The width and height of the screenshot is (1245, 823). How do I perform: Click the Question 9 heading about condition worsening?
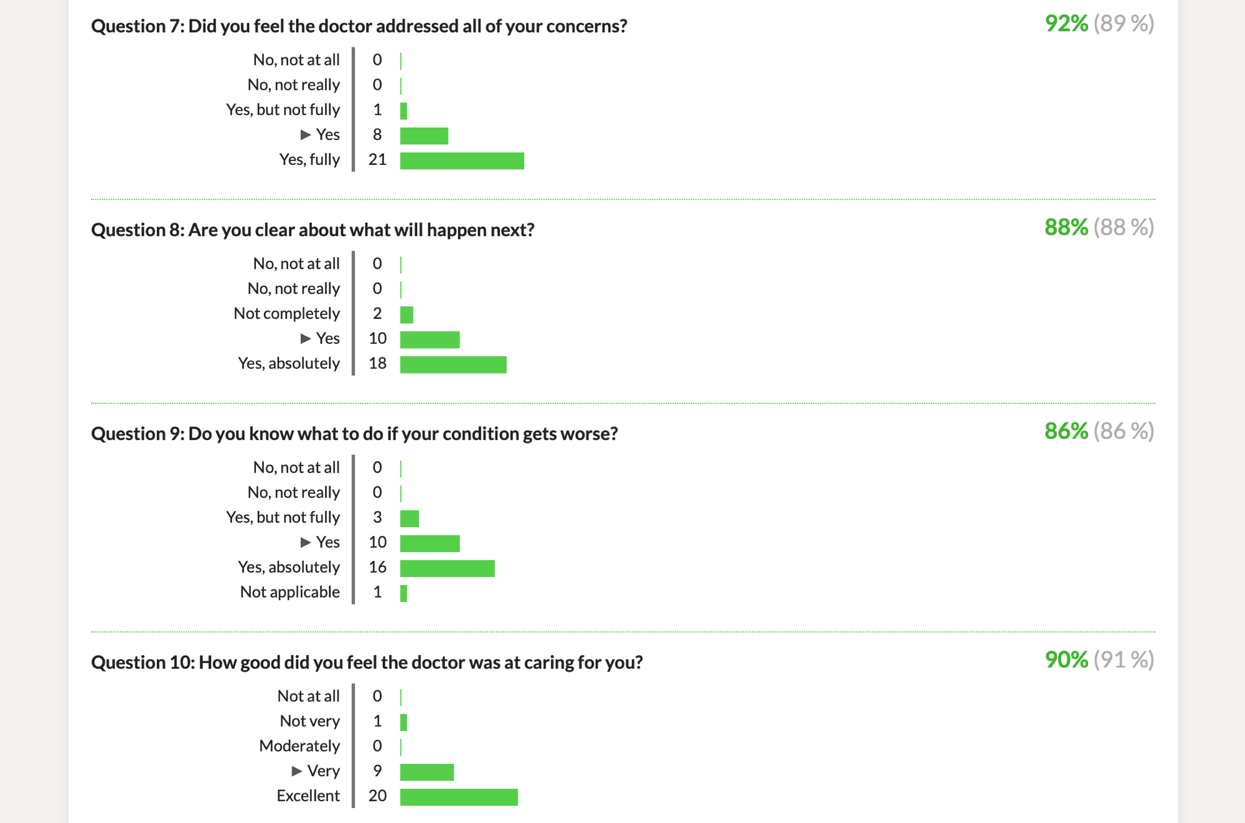click(x=354, y=434)
